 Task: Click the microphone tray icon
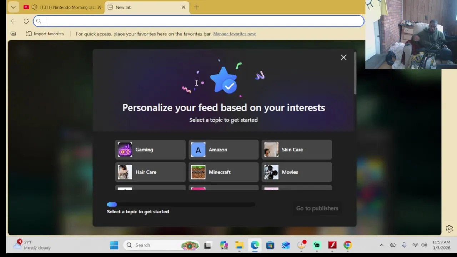tap(404, 245)
